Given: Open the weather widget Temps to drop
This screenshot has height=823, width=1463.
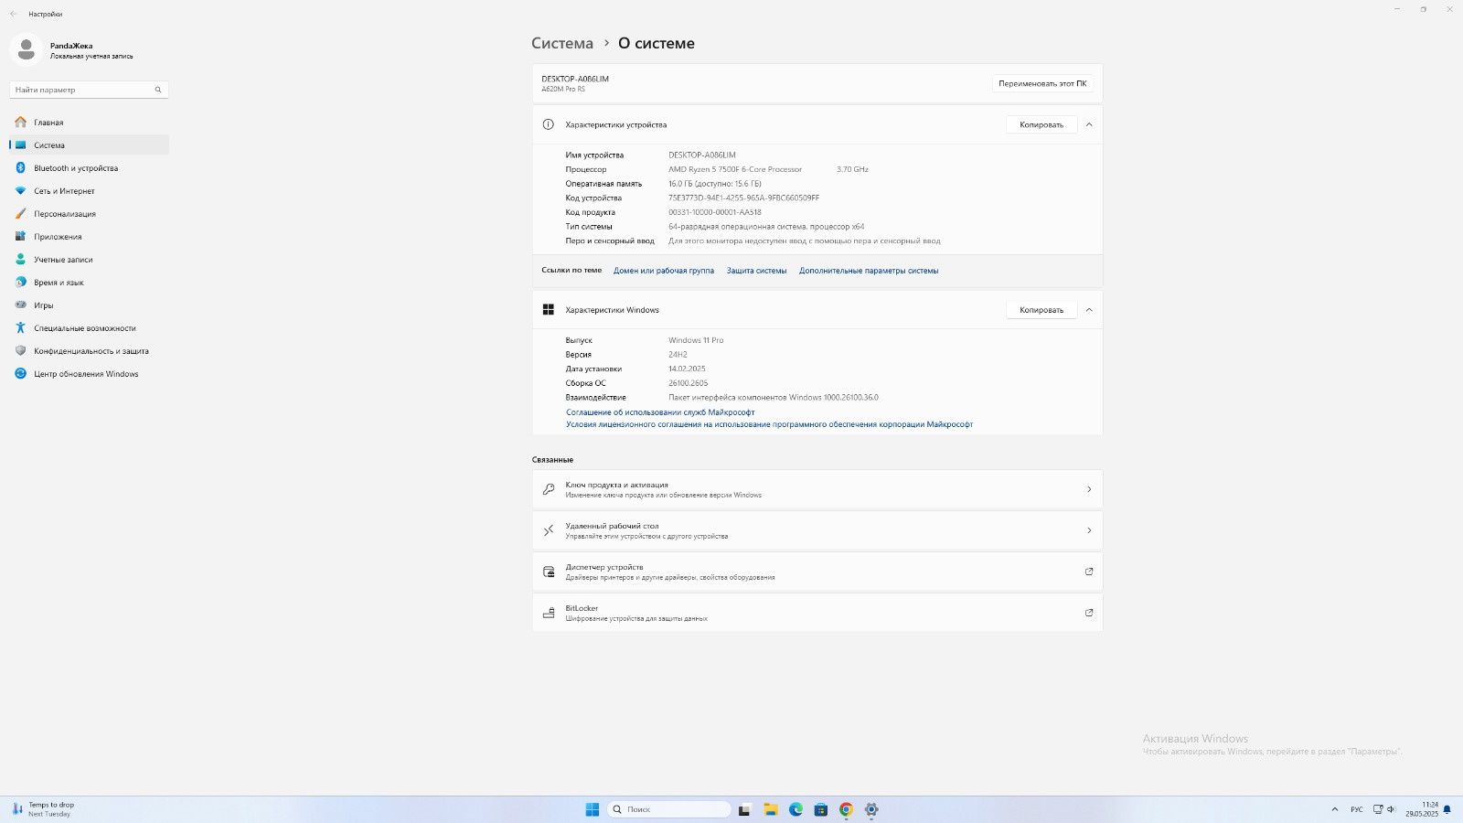Looking at the screenshot, I should point(43,809).
